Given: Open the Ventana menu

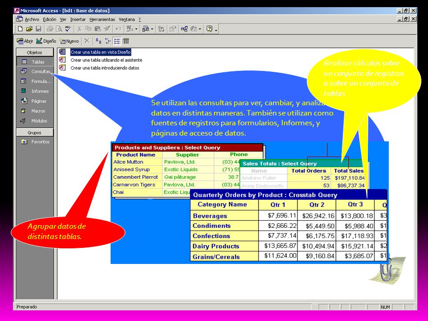Looking at the screenshot, I should [x=127, y=19].
